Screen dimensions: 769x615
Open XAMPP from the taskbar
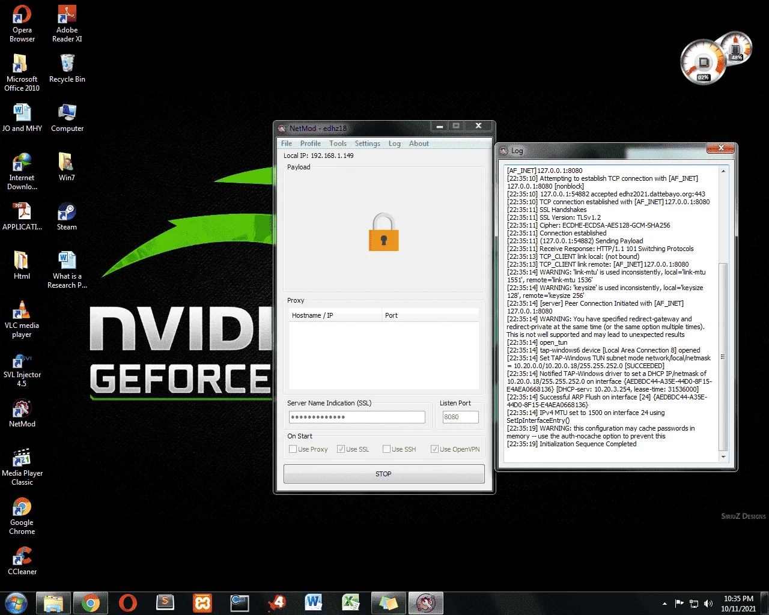click(x=202, y=602)
